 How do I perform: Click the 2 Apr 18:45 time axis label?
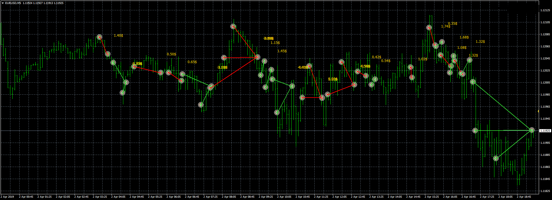(x=524, y=197)
